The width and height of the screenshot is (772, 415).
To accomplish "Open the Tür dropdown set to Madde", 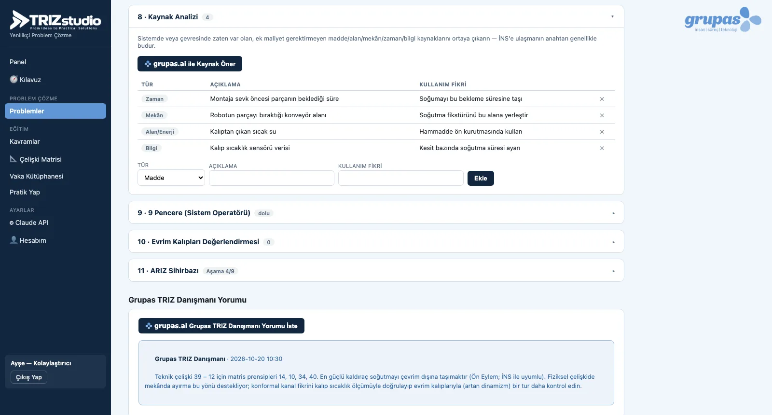I will (x=171, y=178).
